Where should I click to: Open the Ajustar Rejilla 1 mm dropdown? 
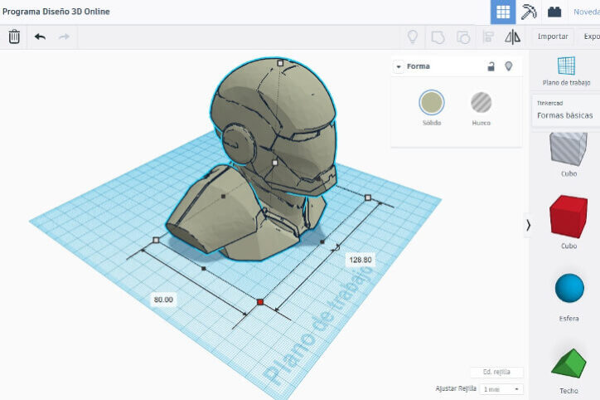click(x=501, y=388)
